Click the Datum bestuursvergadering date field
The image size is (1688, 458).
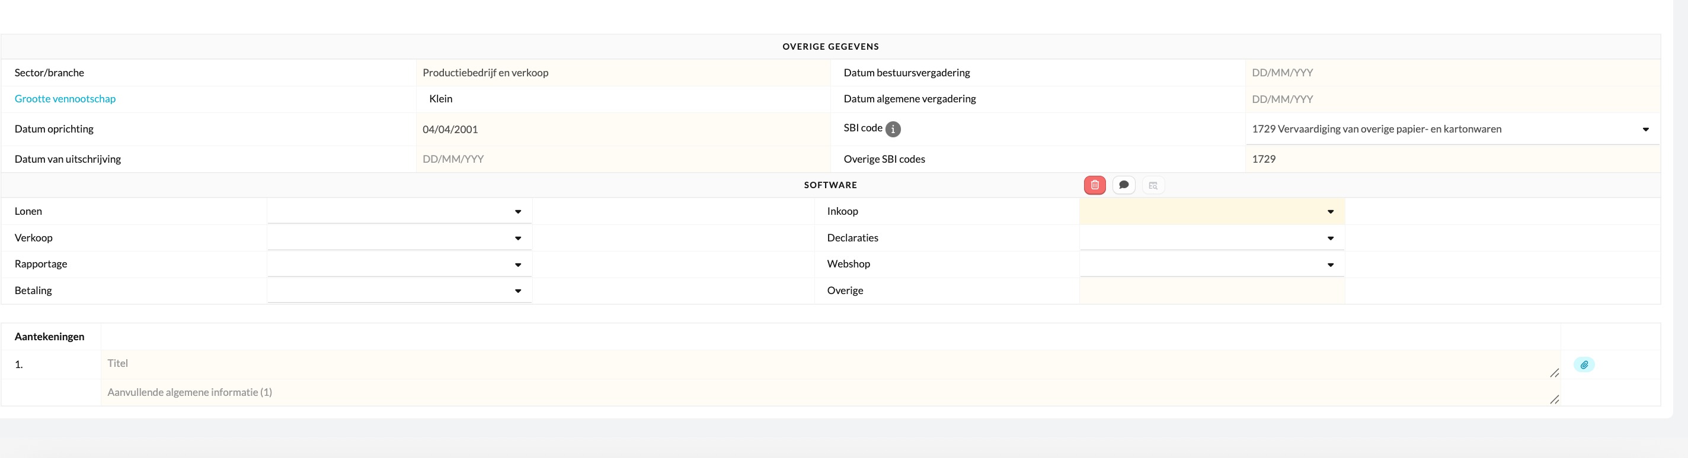click(1452, 73)
